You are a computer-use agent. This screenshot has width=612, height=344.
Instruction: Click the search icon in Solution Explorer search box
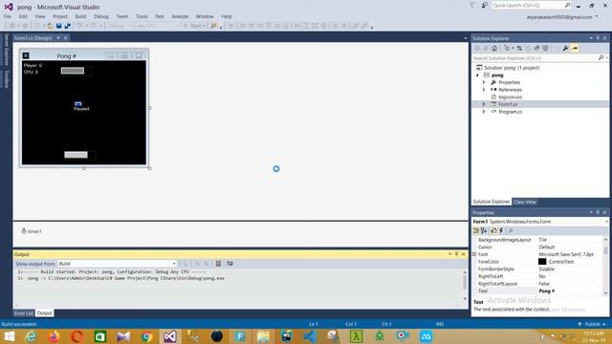pos(601,57)
